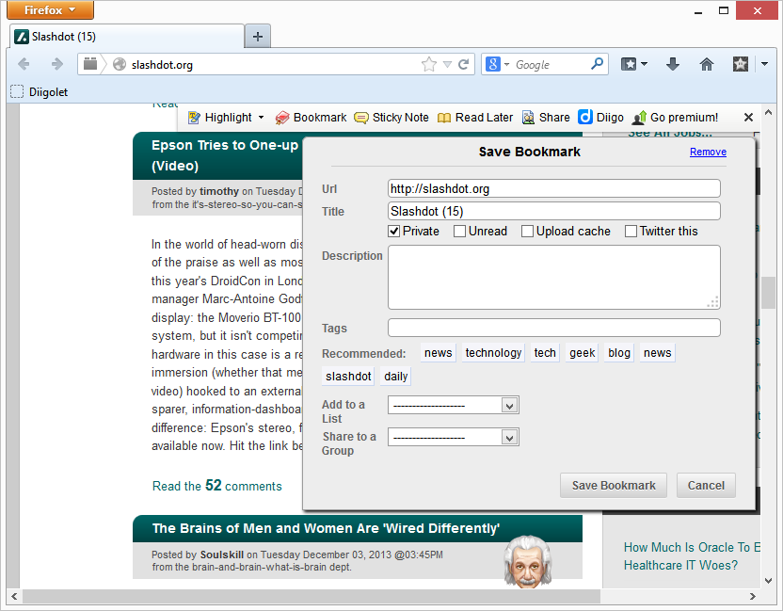Open the Add to a List dropdown
This screenshot has width=783, height=611.
pyautogui.click(x=454, y=405)
